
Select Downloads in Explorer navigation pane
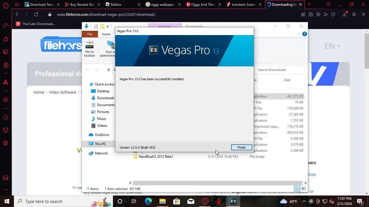click(103, 98)
